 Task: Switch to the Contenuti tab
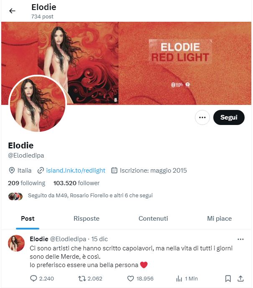click(x=153, y=219)
